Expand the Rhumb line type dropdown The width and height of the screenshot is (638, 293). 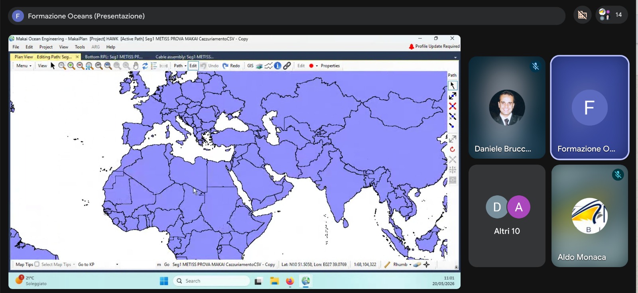click(x=410, y=264)
